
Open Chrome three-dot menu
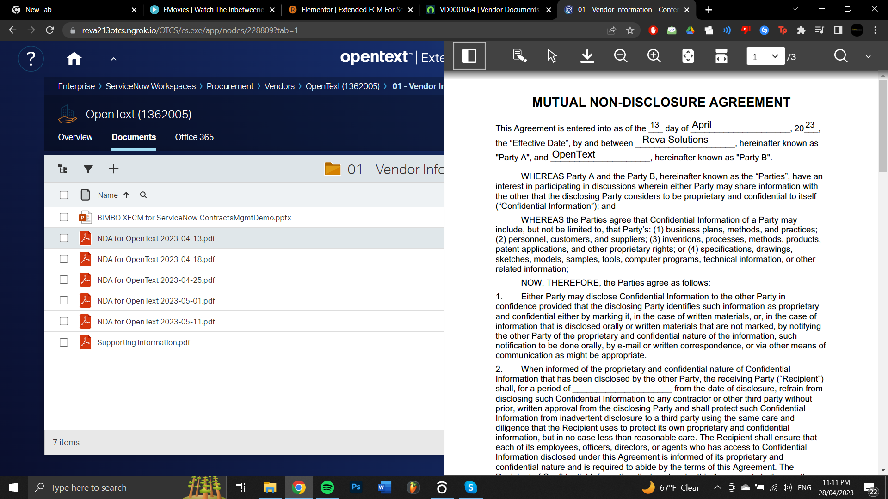[875, 30]
